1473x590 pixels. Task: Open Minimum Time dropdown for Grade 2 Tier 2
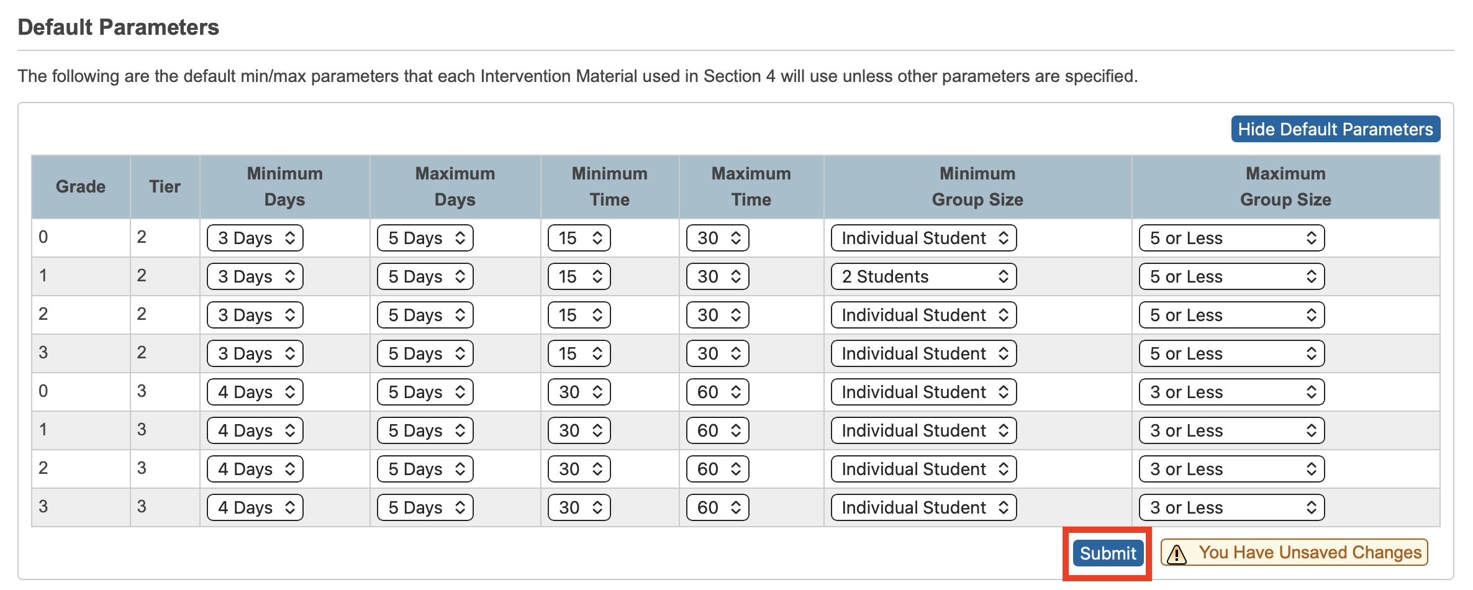pyautogui.click(x=579, y=315)
